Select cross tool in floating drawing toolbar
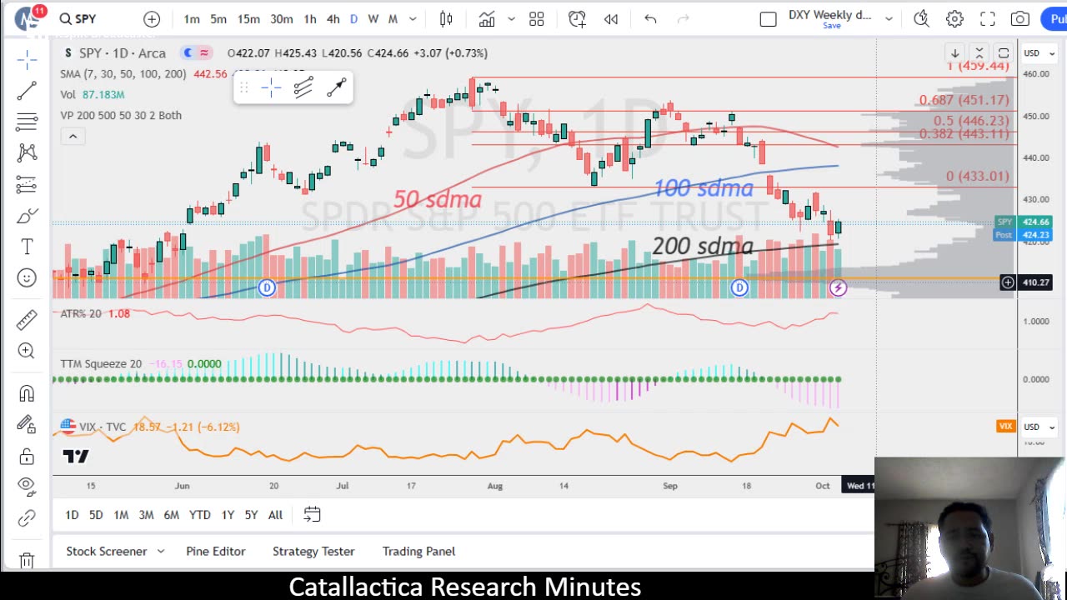The height and width of the screenshot is (600, 1067). [x=271, y=87]
